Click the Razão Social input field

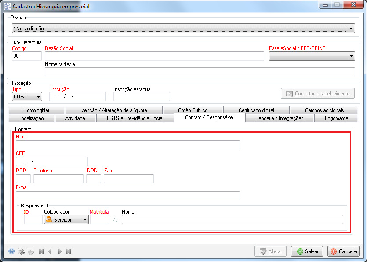[154, 56]
